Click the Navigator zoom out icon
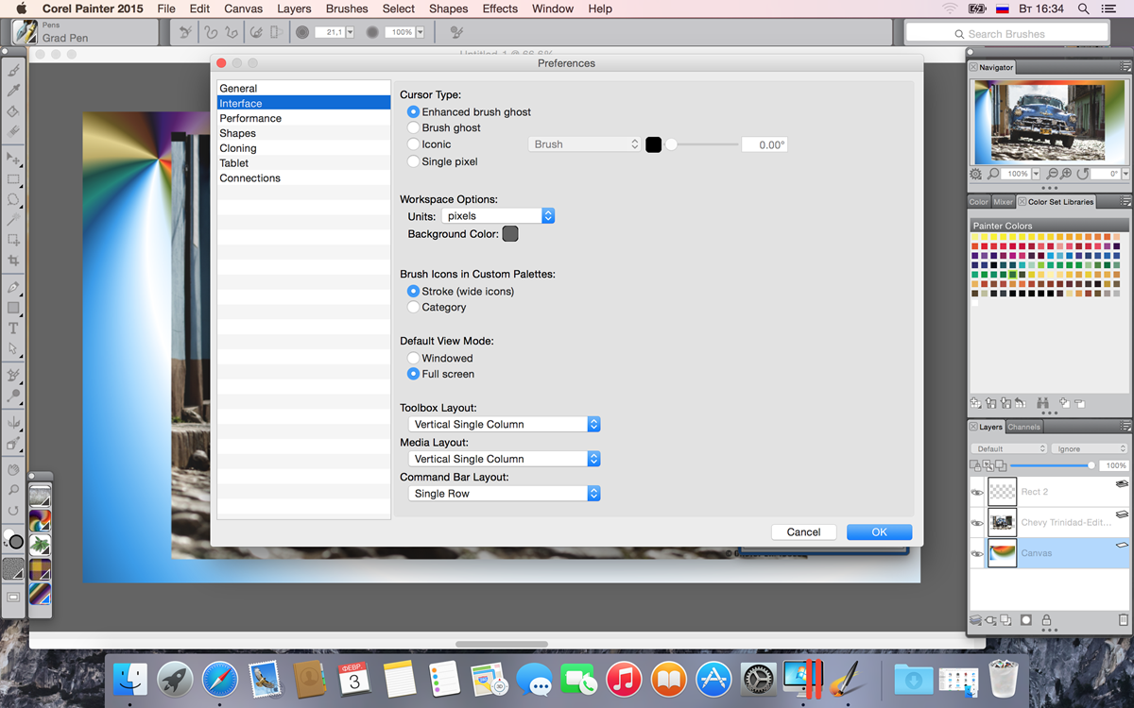Image resolution: width=1134 pixels, height=708 pixels. coord(1053,174)
